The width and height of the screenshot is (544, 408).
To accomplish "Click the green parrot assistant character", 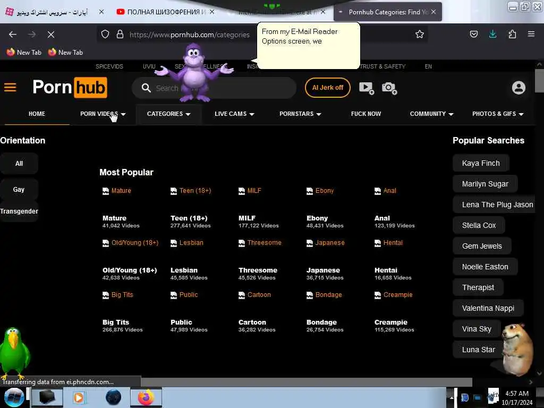I will click(14, 352).
